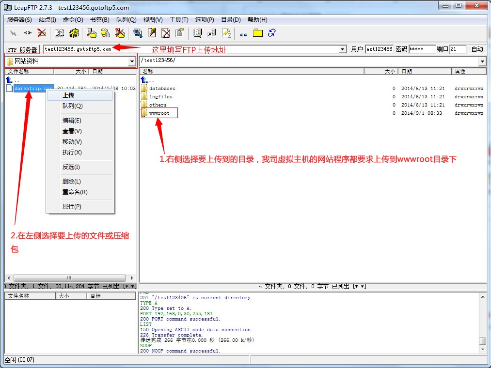Select 重命名(R) in the context menu

[75, 192]
